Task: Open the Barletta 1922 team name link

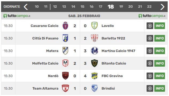Action: click(113, 38)
